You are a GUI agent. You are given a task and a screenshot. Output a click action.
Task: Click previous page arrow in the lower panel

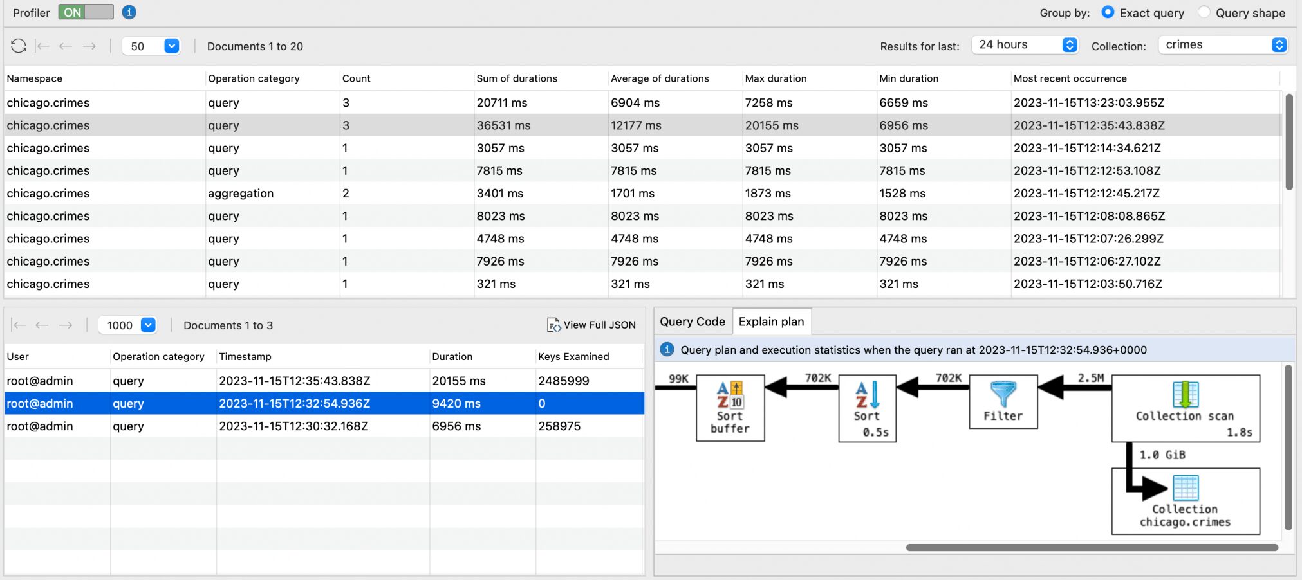(x=42, y=325)
